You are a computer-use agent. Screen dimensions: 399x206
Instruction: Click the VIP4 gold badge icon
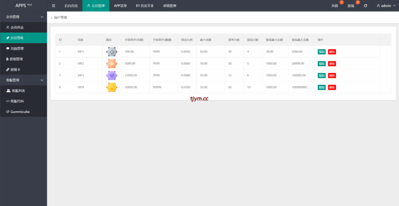111,87
